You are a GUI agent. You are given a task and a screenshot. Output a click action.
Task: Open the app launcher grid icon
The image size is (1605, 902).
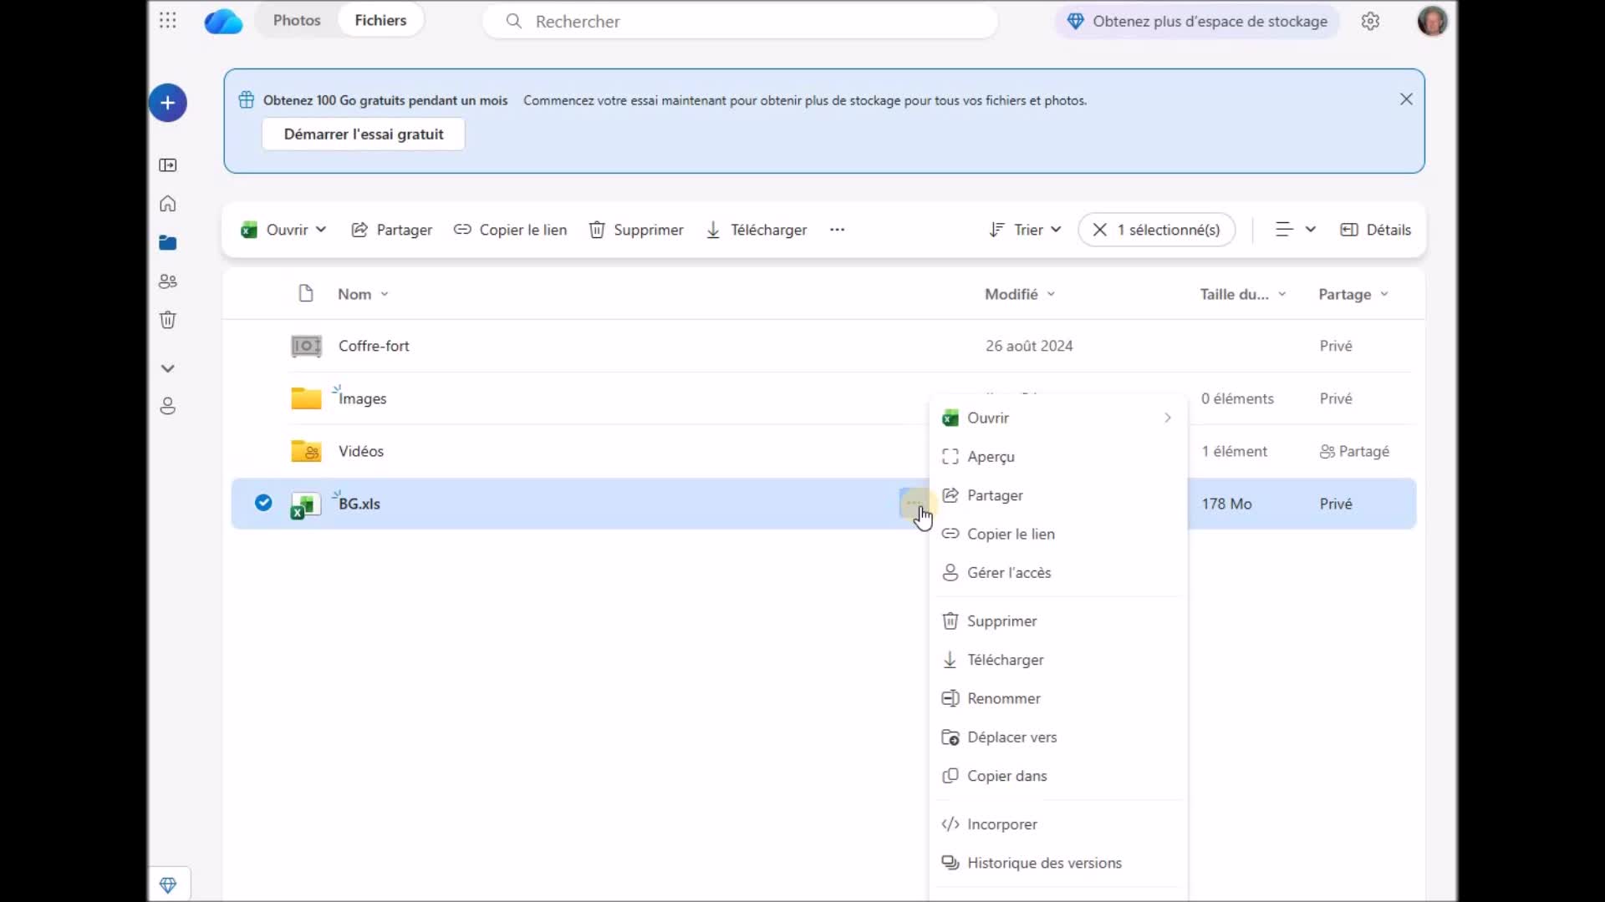(167, 20)
